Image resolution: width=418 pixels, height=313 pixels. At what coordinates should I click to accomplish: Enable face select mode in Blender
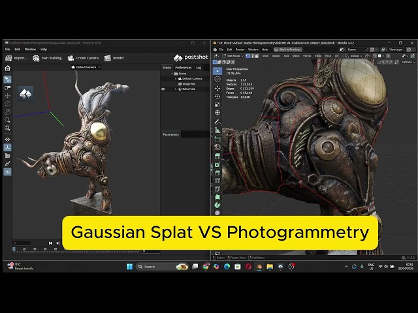pyautogui.click(x=257, y=56)
